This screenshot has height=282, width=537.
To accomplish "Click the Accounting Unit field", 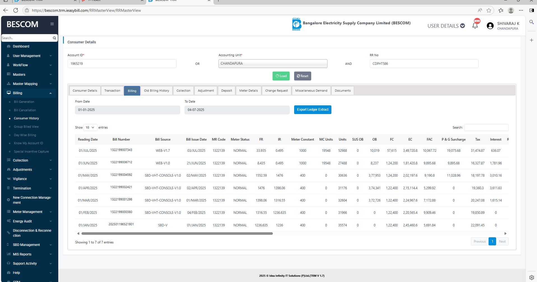I will click(273, 63).
